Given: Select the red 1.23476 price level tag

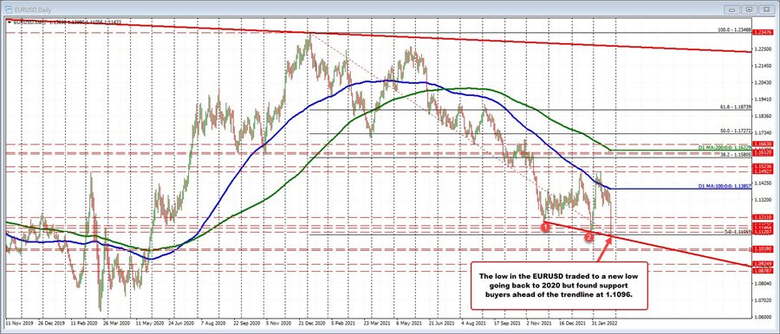Looking at the screenshot, I should pos(762,32).
